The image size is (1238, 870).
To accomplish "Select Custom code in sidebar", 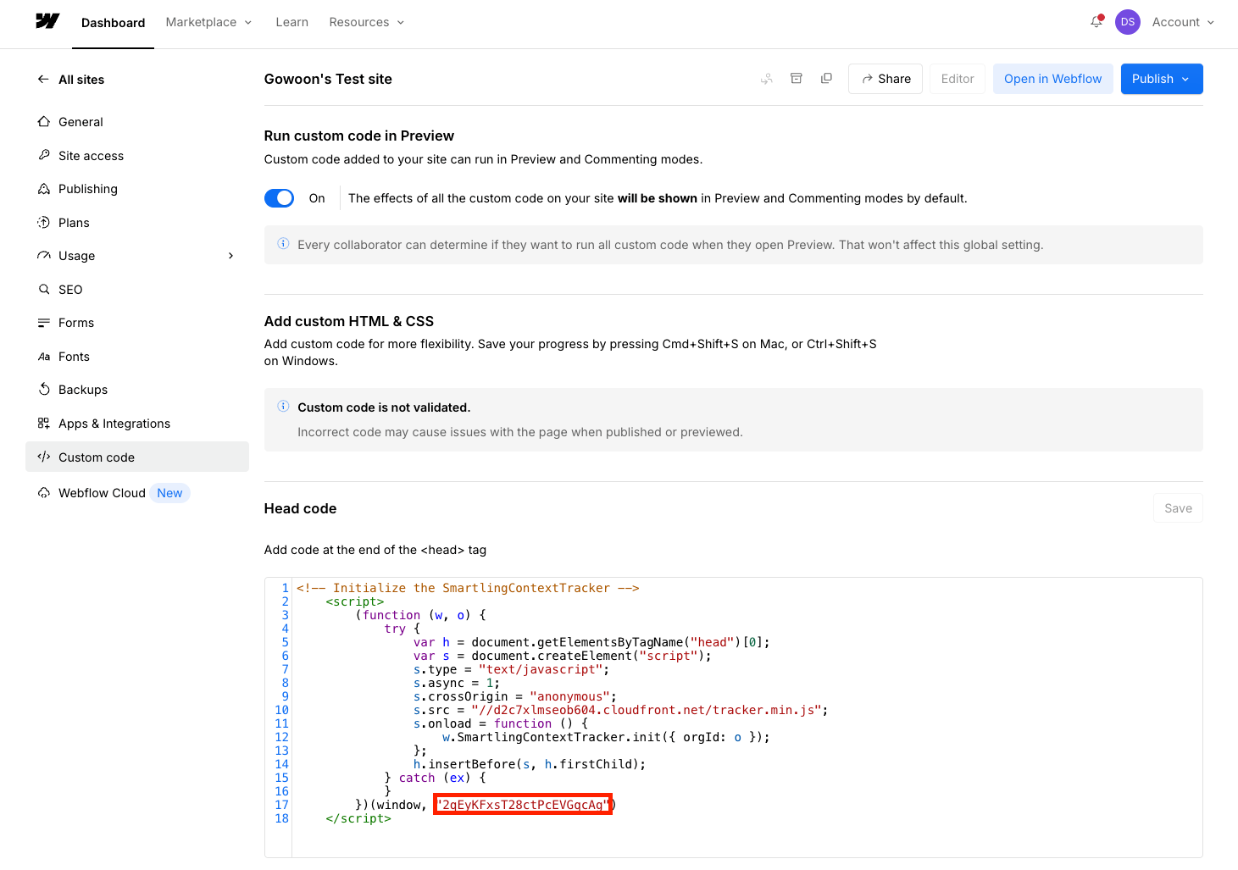I will point(137,457).
